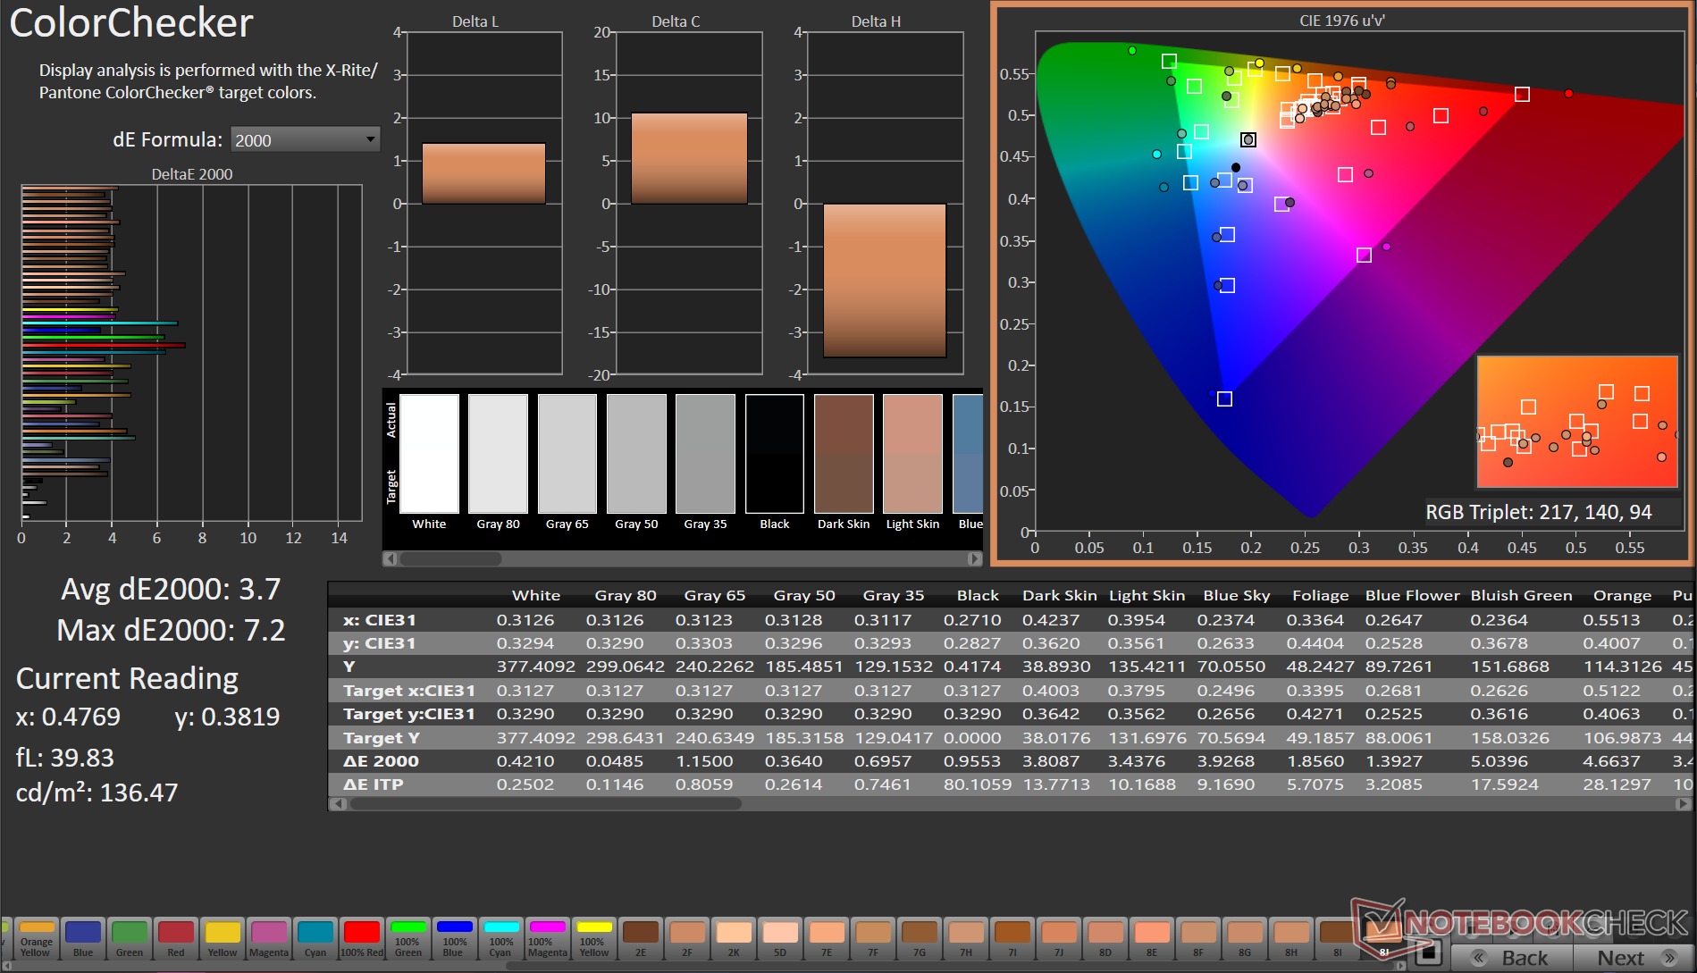Select the Orange Yellow color patch
1697x973 pixels.
(36, 939)
